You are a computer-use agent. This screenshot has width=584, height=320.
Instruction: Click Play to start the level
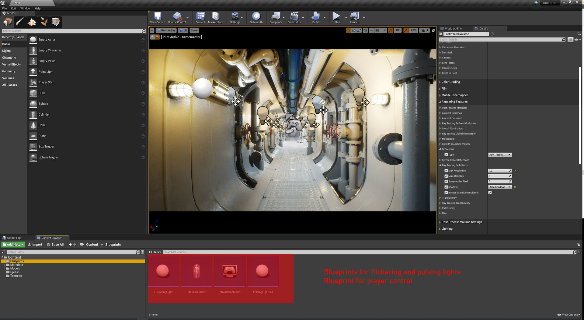click(337, 18)
